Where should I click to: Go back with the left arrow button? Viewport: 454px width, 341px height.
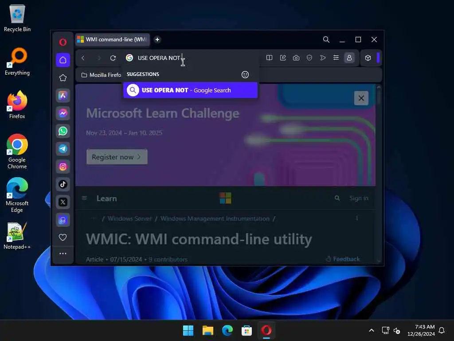click(83, 58)
